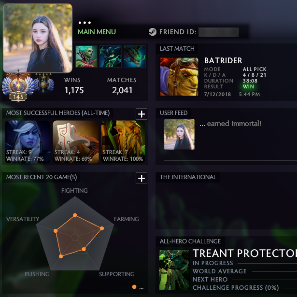
Task: Open the Batrider last match portrait
Action: click(x=179, y=77)
